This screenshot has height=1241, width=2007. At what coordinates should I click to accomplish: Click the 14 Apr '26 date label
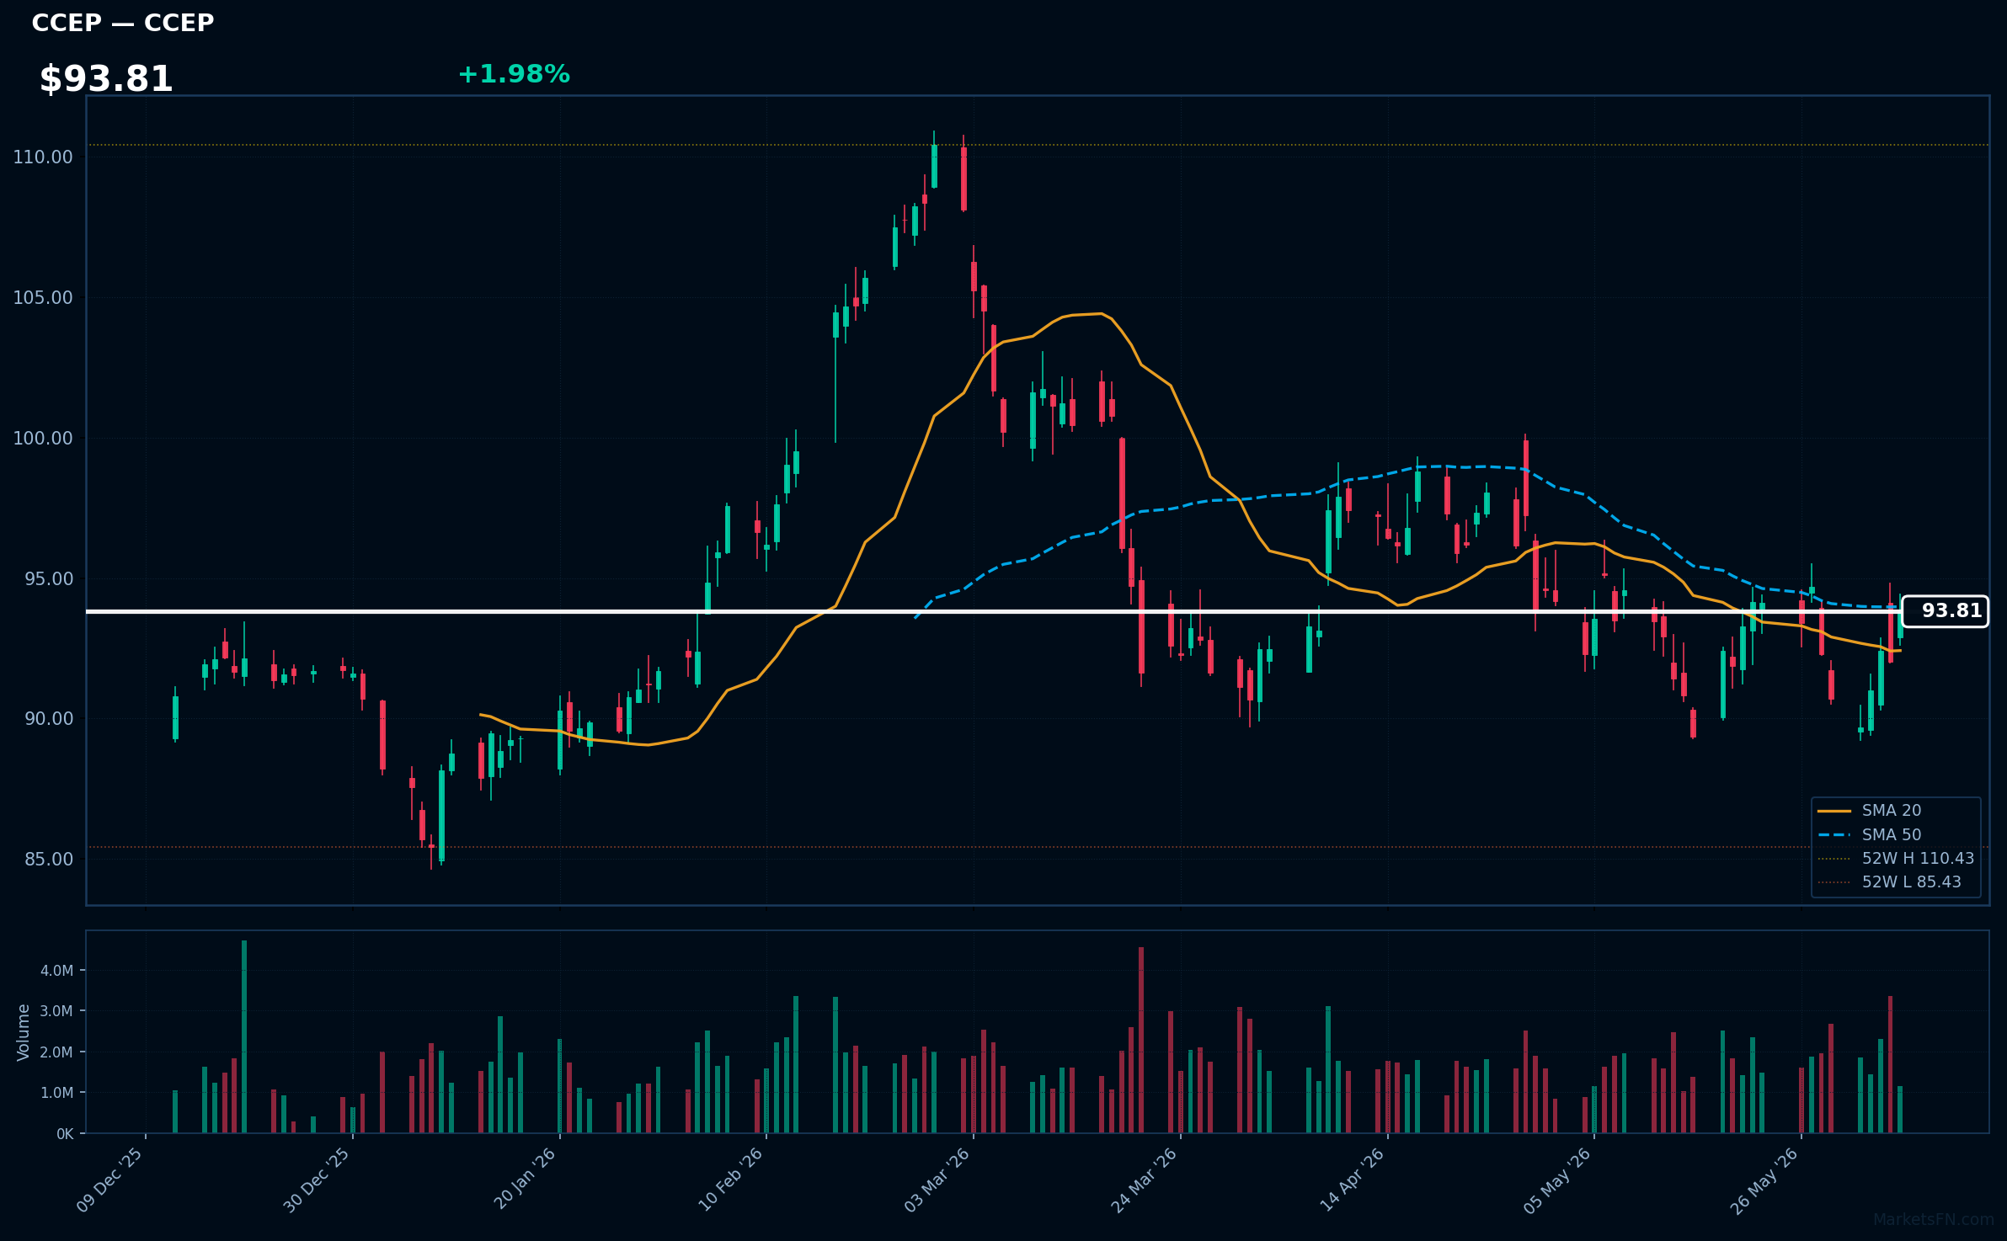(x=1351, y=1180)
